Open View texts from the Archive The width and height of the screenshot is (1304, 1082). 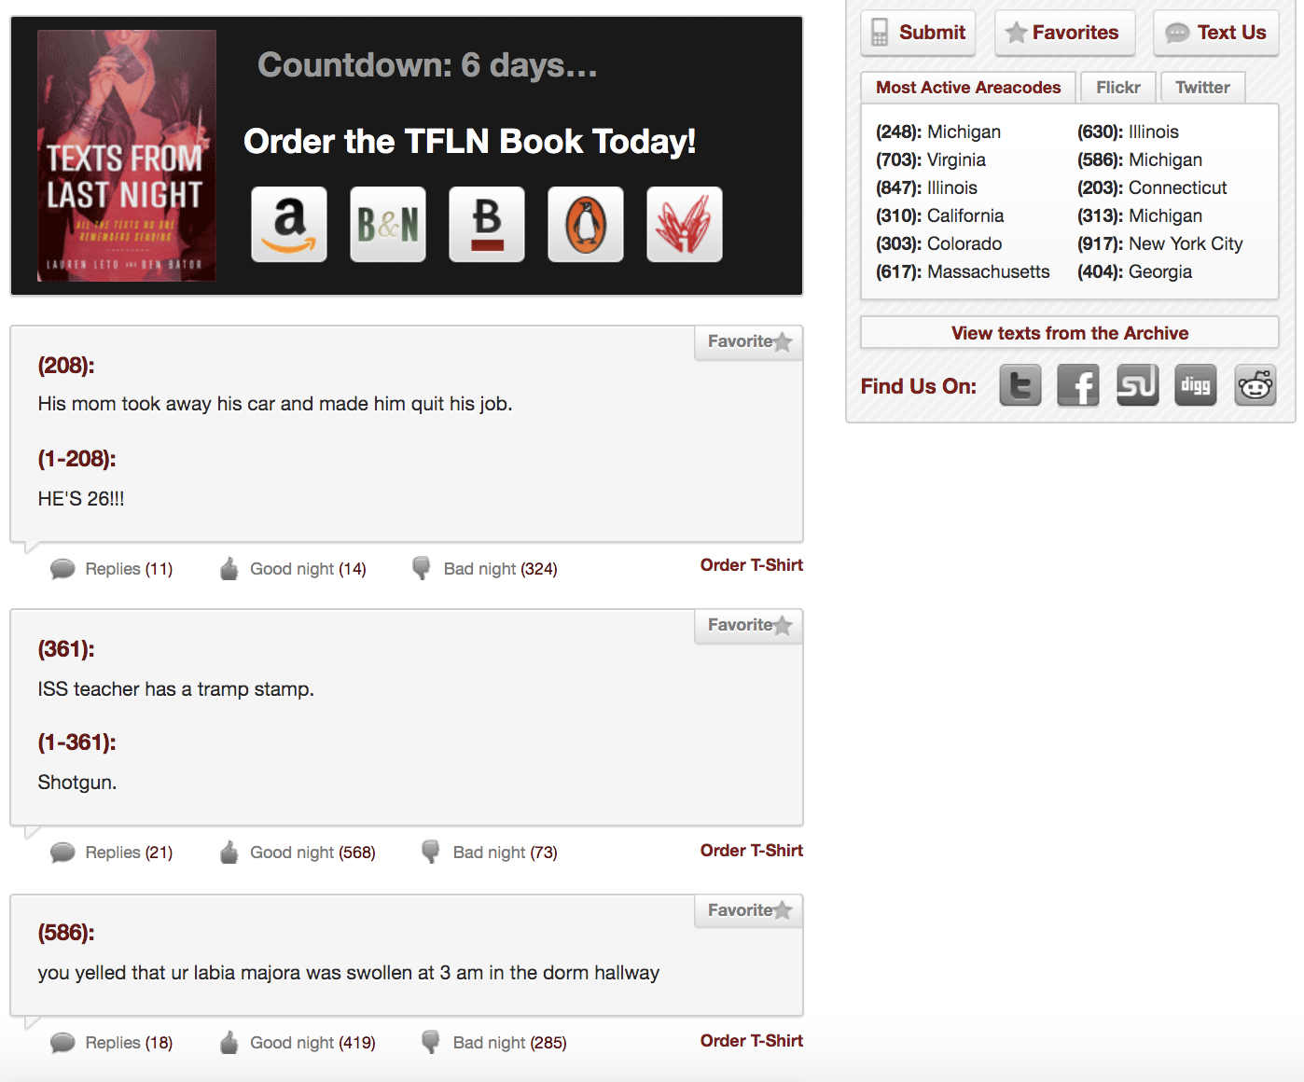click(1070, 333)
